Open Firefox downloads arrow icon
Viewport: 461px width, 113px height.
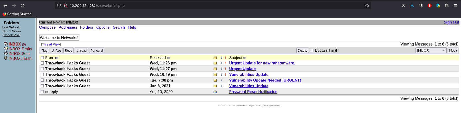coord(412,6)
